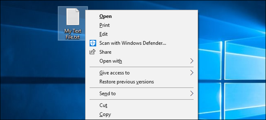This screenshot has height=120, width=266.
Task: Click the Share menu entry
Action: pyautogui.click(x=142, y=52)
